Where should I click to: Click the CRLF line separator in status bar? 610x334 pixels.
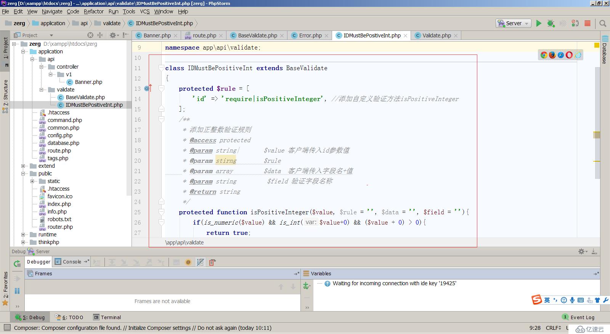pos(553,328)
